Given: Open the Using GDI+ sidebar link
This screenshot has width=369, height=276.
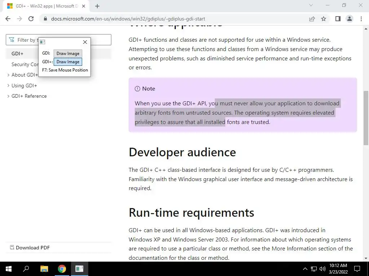Looking at the screenshot, I should (24, 86).
